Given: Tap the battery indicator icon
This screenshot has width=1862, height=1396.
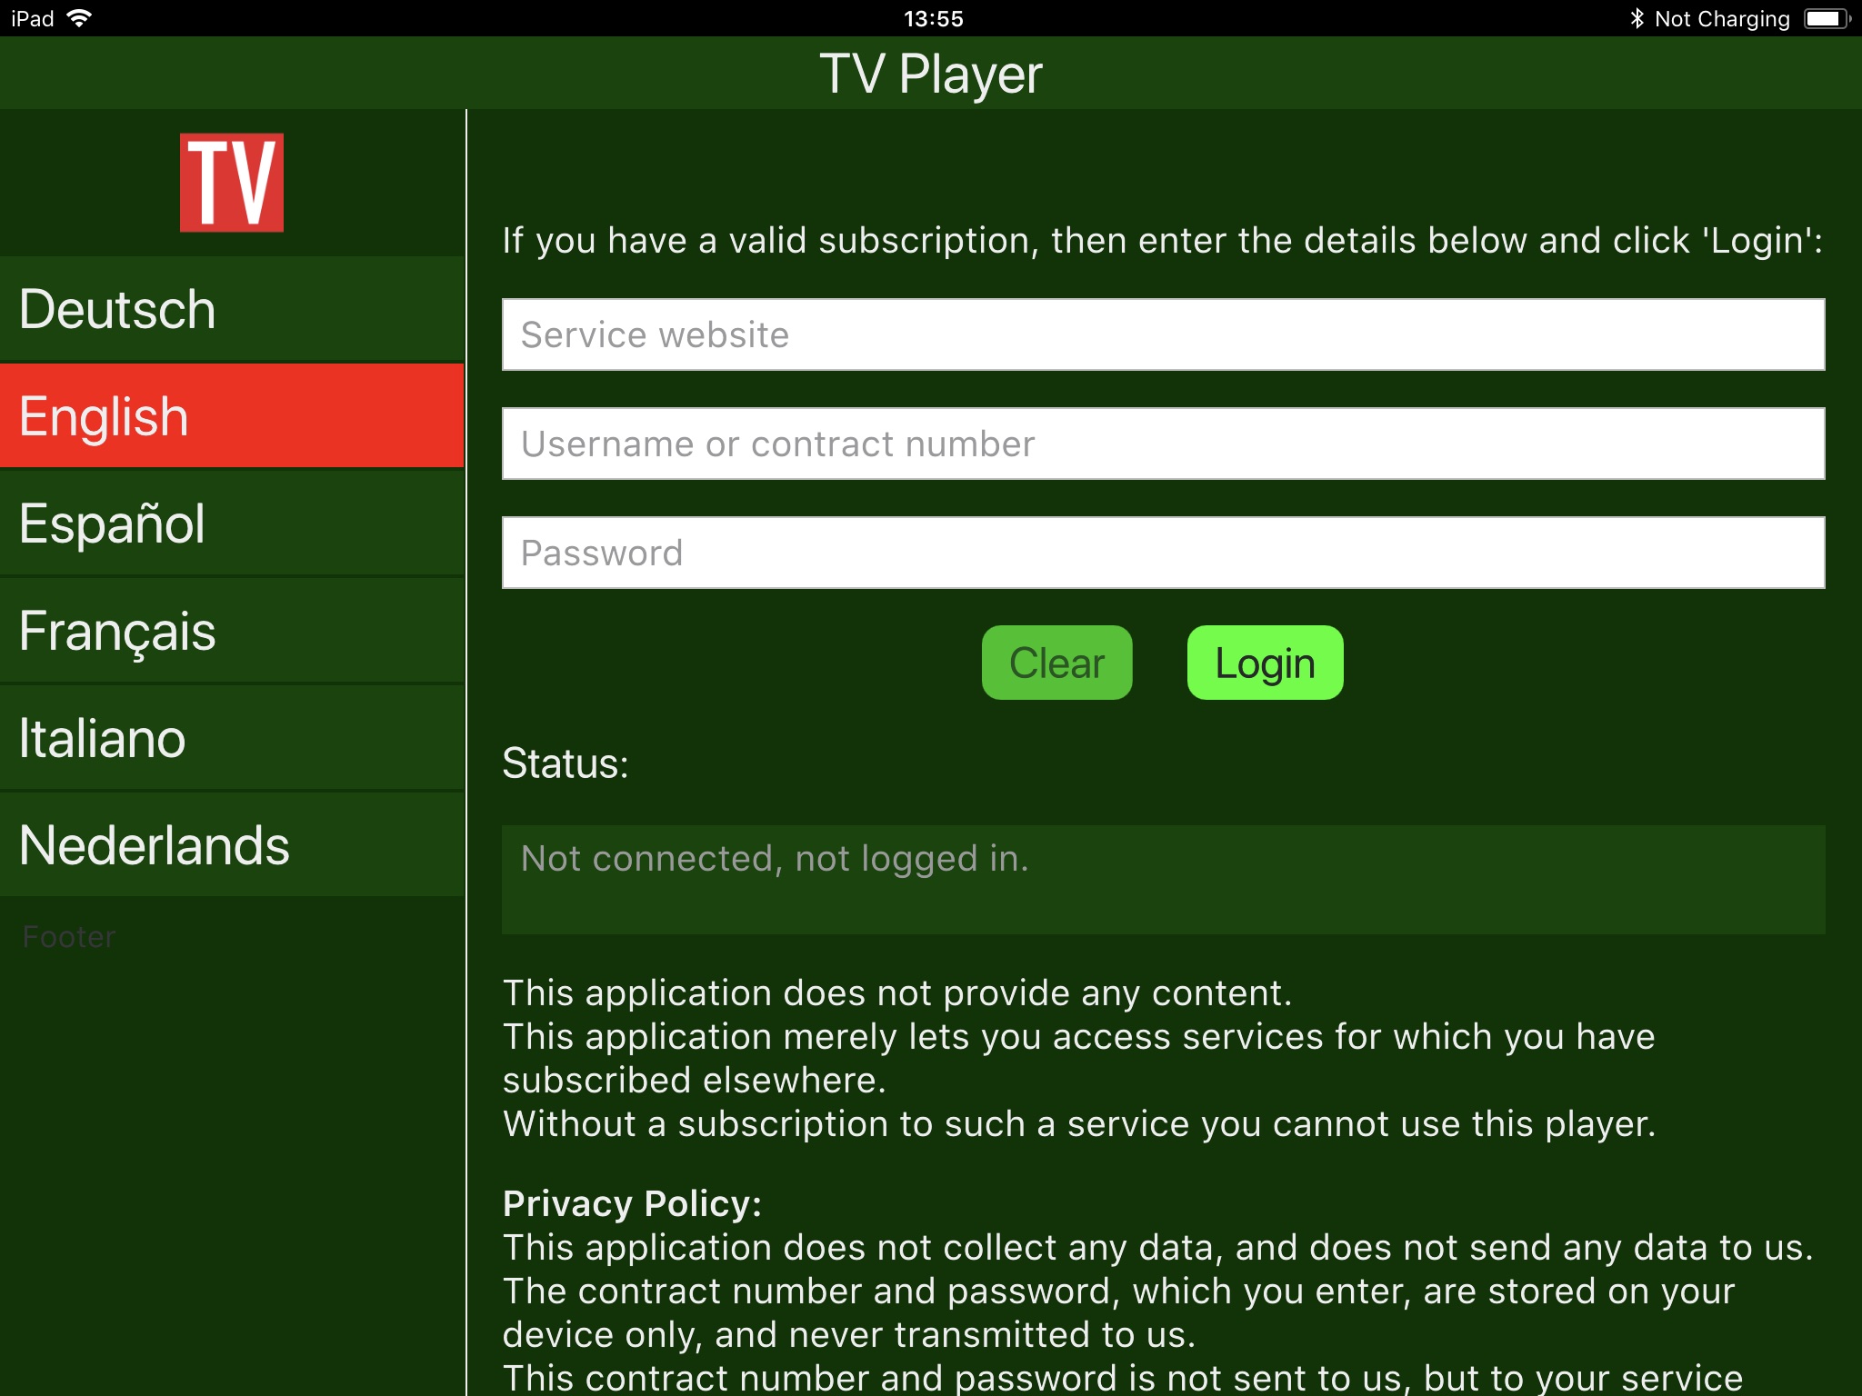Looking at the screenshot, I should coord(1826,18).
